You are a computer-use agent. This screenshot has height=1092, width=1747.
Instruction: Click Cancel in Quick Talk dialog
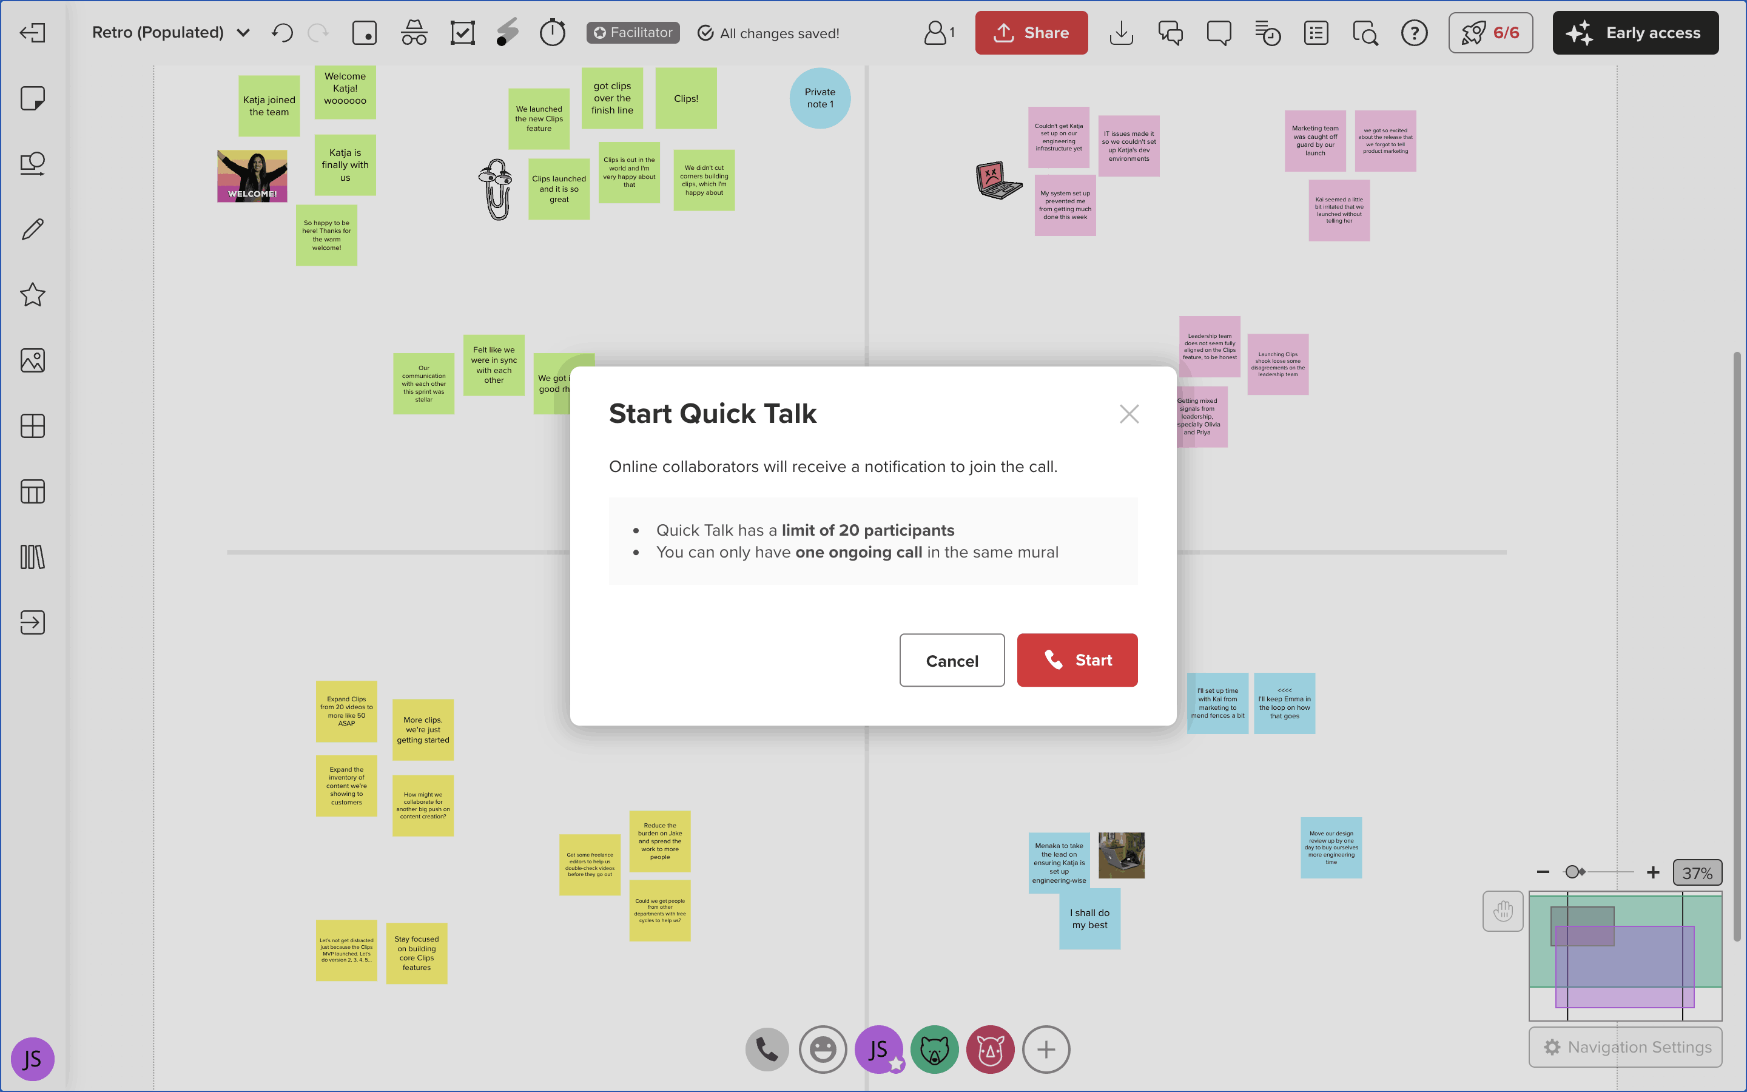[952, 660]
